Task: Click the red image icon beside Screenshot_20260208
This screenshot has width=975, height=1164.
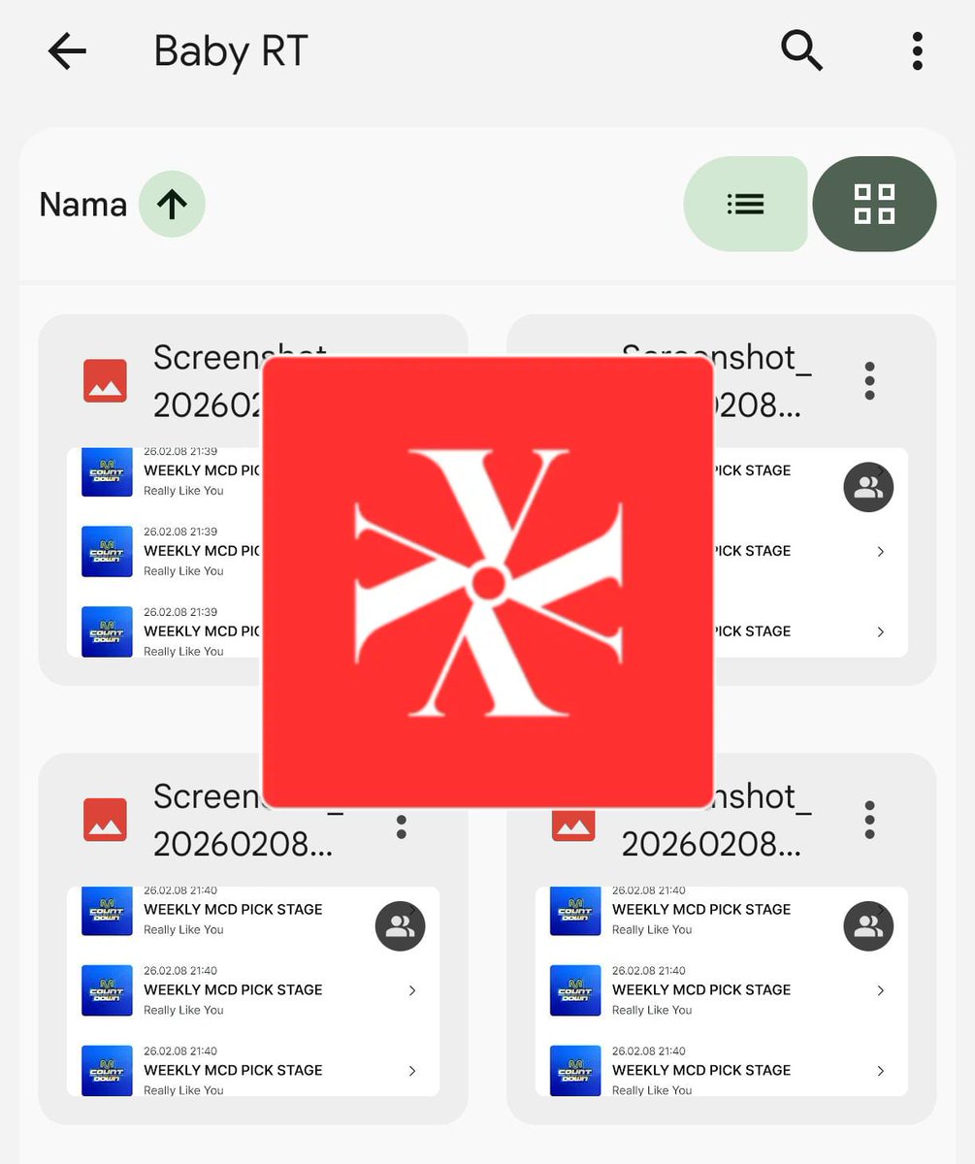Action: click(x=105, y=380)
